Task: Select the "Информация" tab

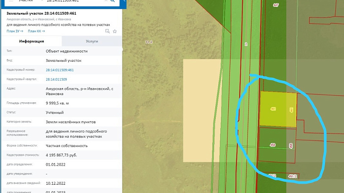Action: [32, 41]
